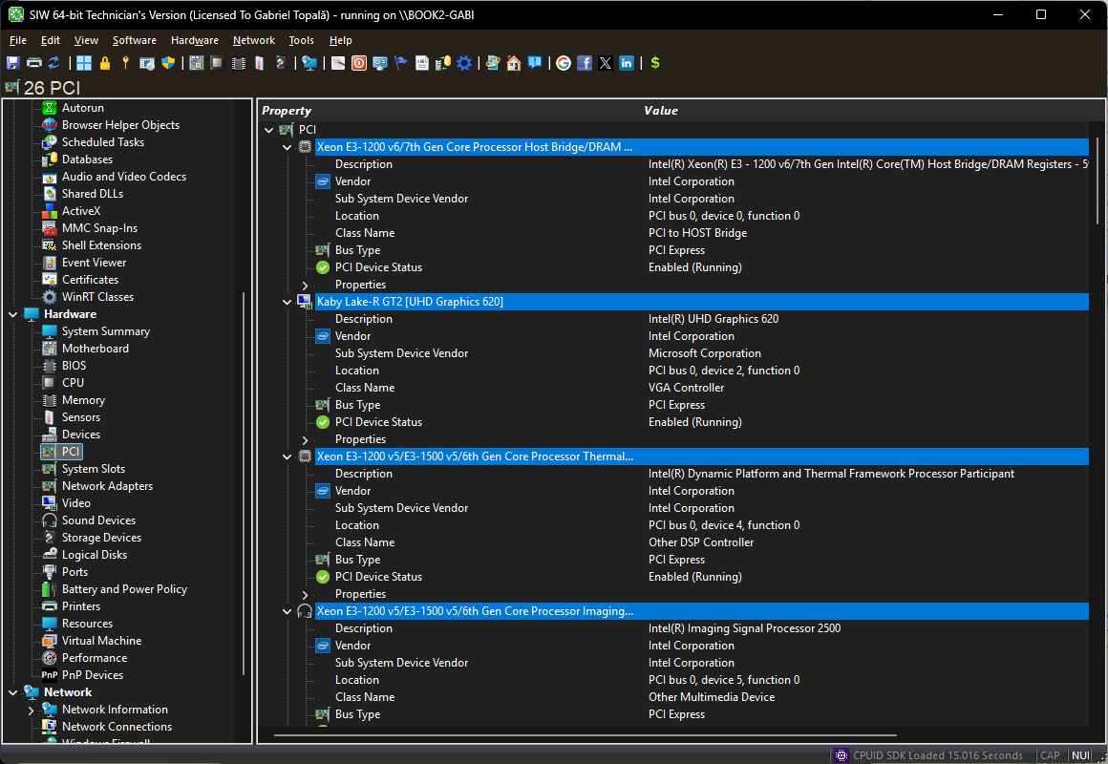Collapse the Network tree section

tap(13, 692)
